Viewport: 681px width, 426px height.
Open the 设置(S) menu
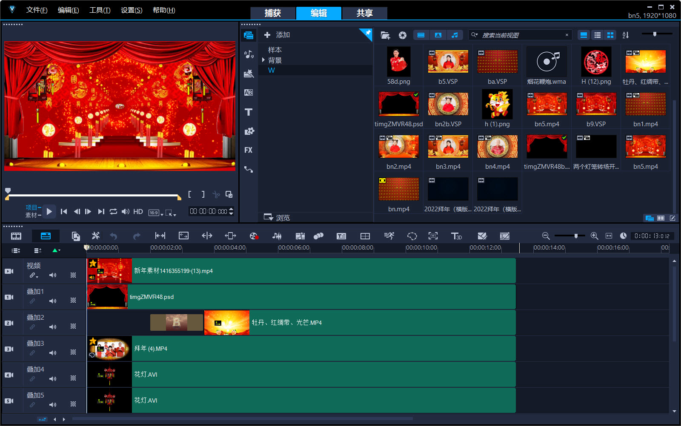click(132, 10)
